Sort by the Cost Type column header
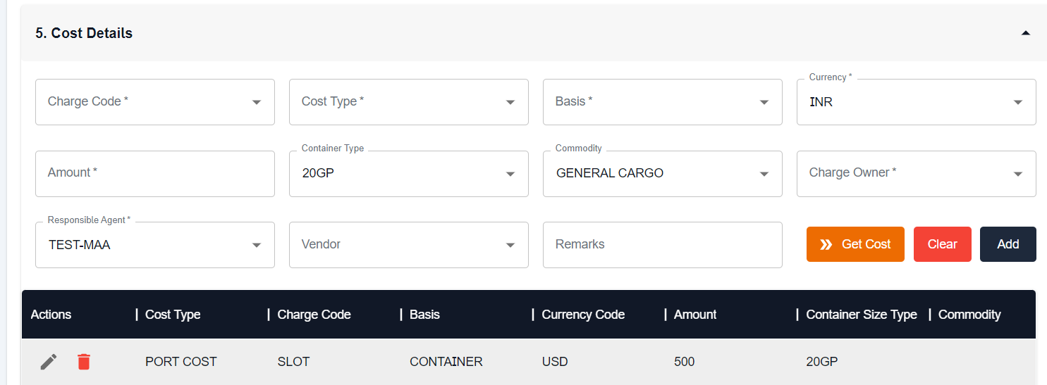1047x385 pixels. [173, 315]
